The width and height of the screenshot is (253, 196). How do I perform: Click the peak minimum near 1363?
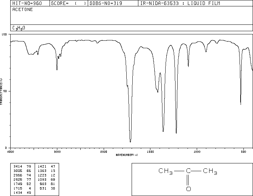[x=163, y=131]
